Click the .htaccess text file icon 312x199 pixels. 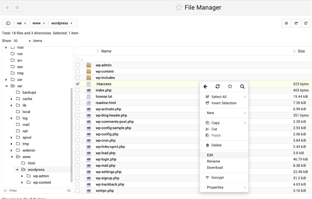point(89,84)
